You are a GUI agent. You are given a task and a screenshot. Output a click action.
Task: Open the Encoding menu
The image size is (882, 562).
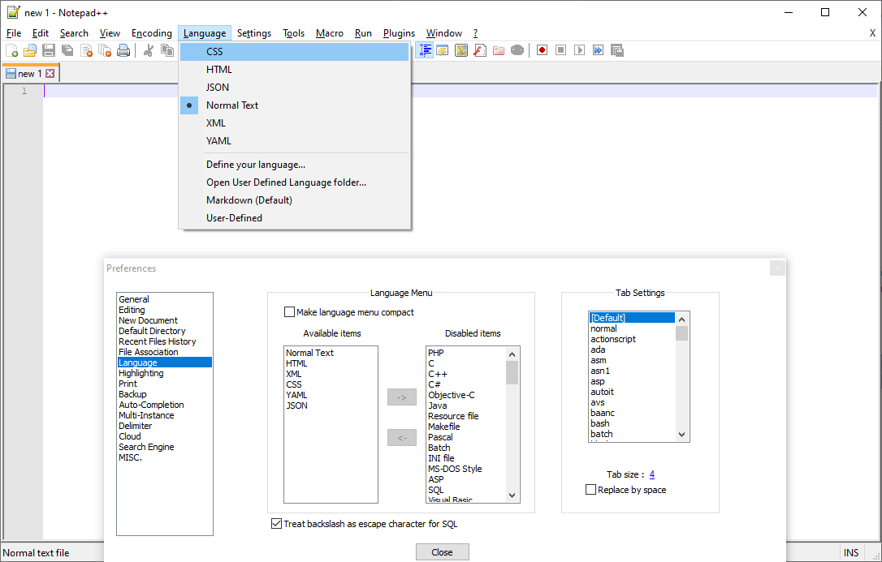pyautogui.click(x=152, y=33)
